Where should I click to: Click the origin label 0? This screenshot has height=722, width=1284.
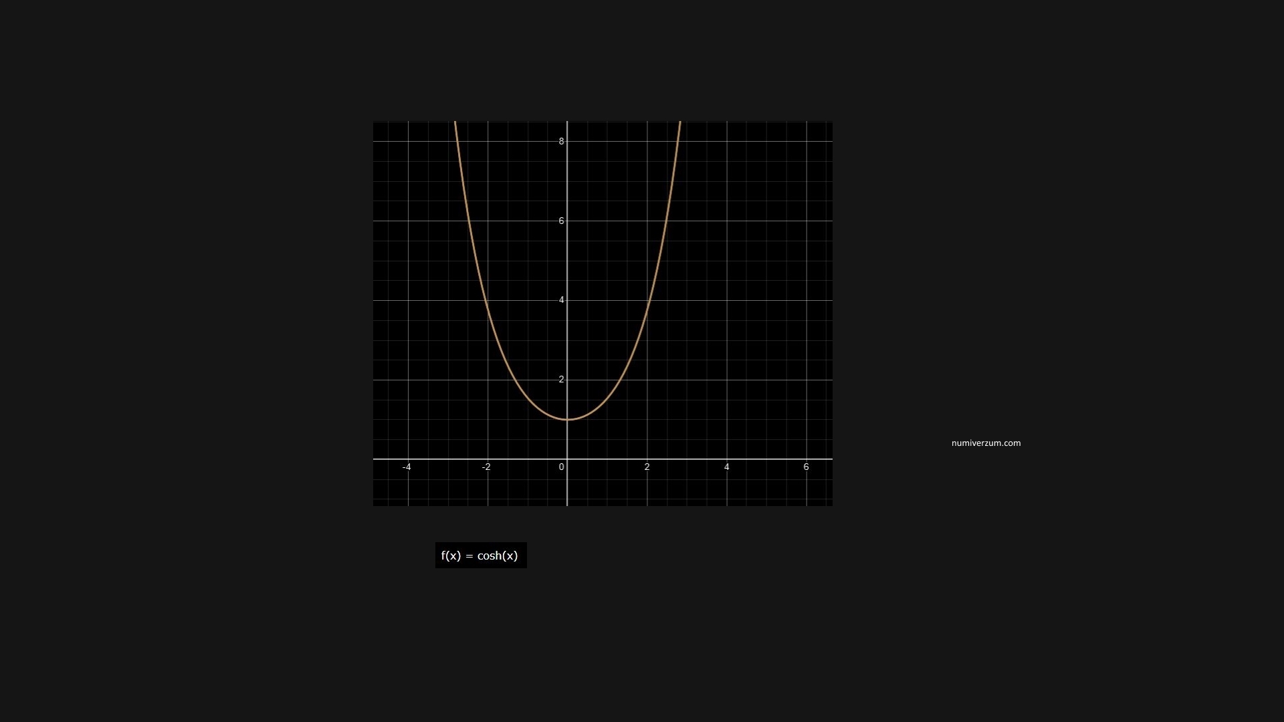[561, 467]
